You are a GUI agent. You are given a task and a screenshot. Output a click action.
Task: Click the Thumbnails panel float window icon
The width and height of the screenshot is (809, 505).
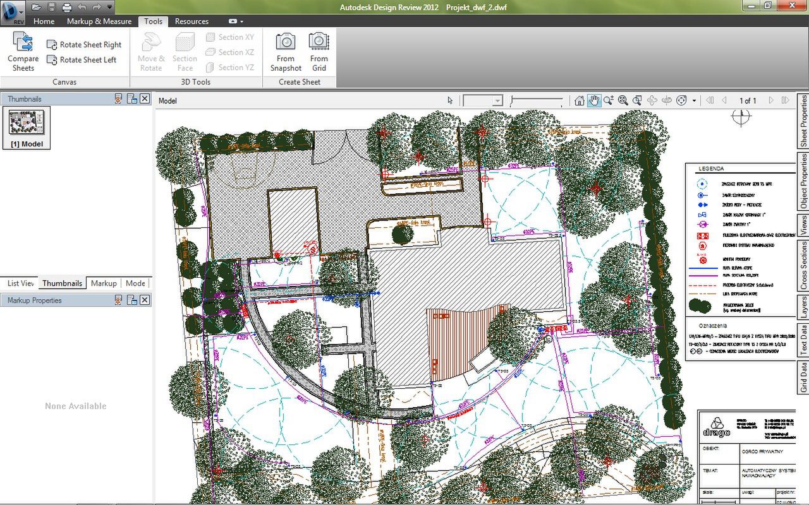132,99
